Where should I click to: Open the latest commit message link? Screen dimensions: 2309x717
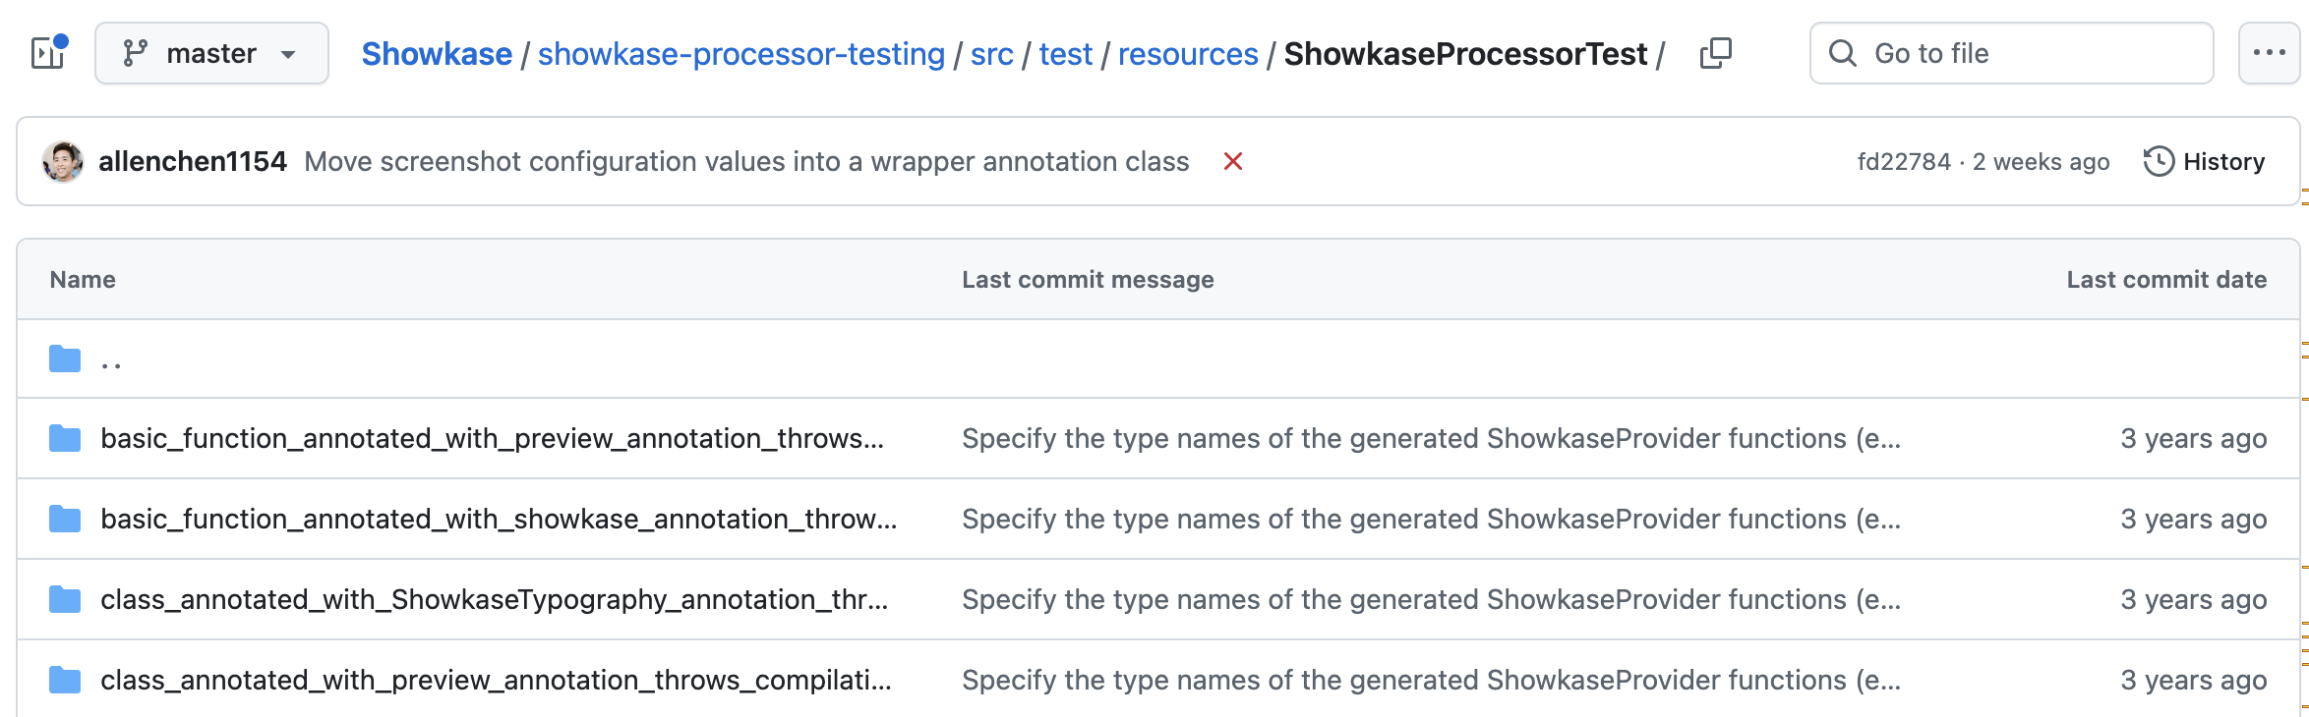(746, 162)
